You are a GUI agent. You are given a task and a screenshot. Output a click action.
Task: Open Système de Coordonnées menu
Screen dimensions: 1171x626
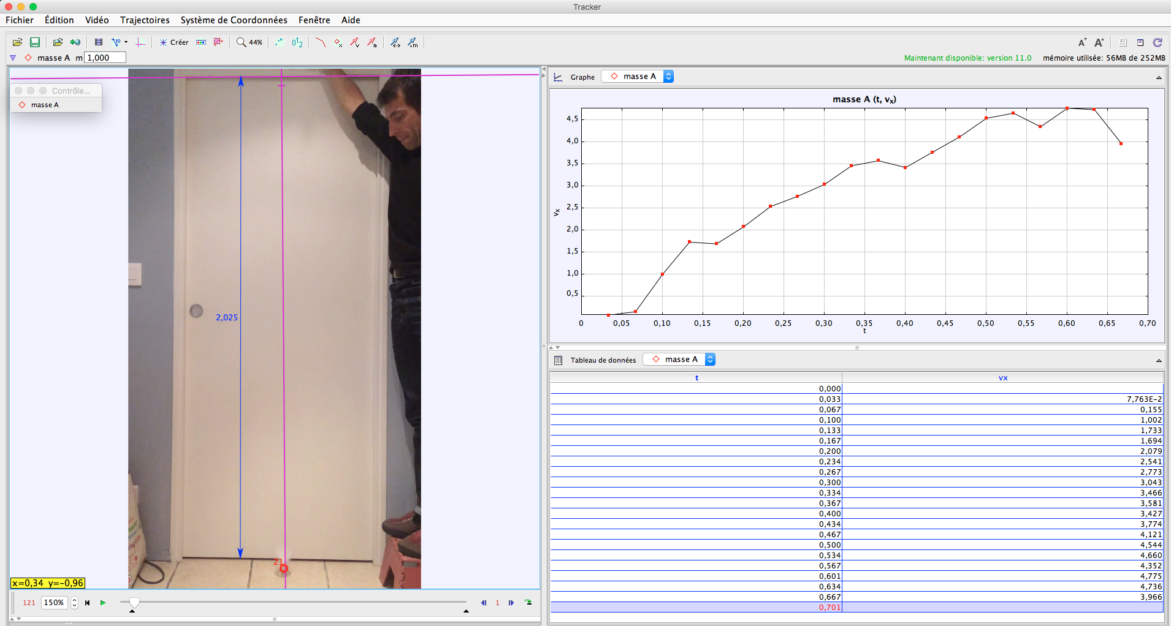coord(234,20)
